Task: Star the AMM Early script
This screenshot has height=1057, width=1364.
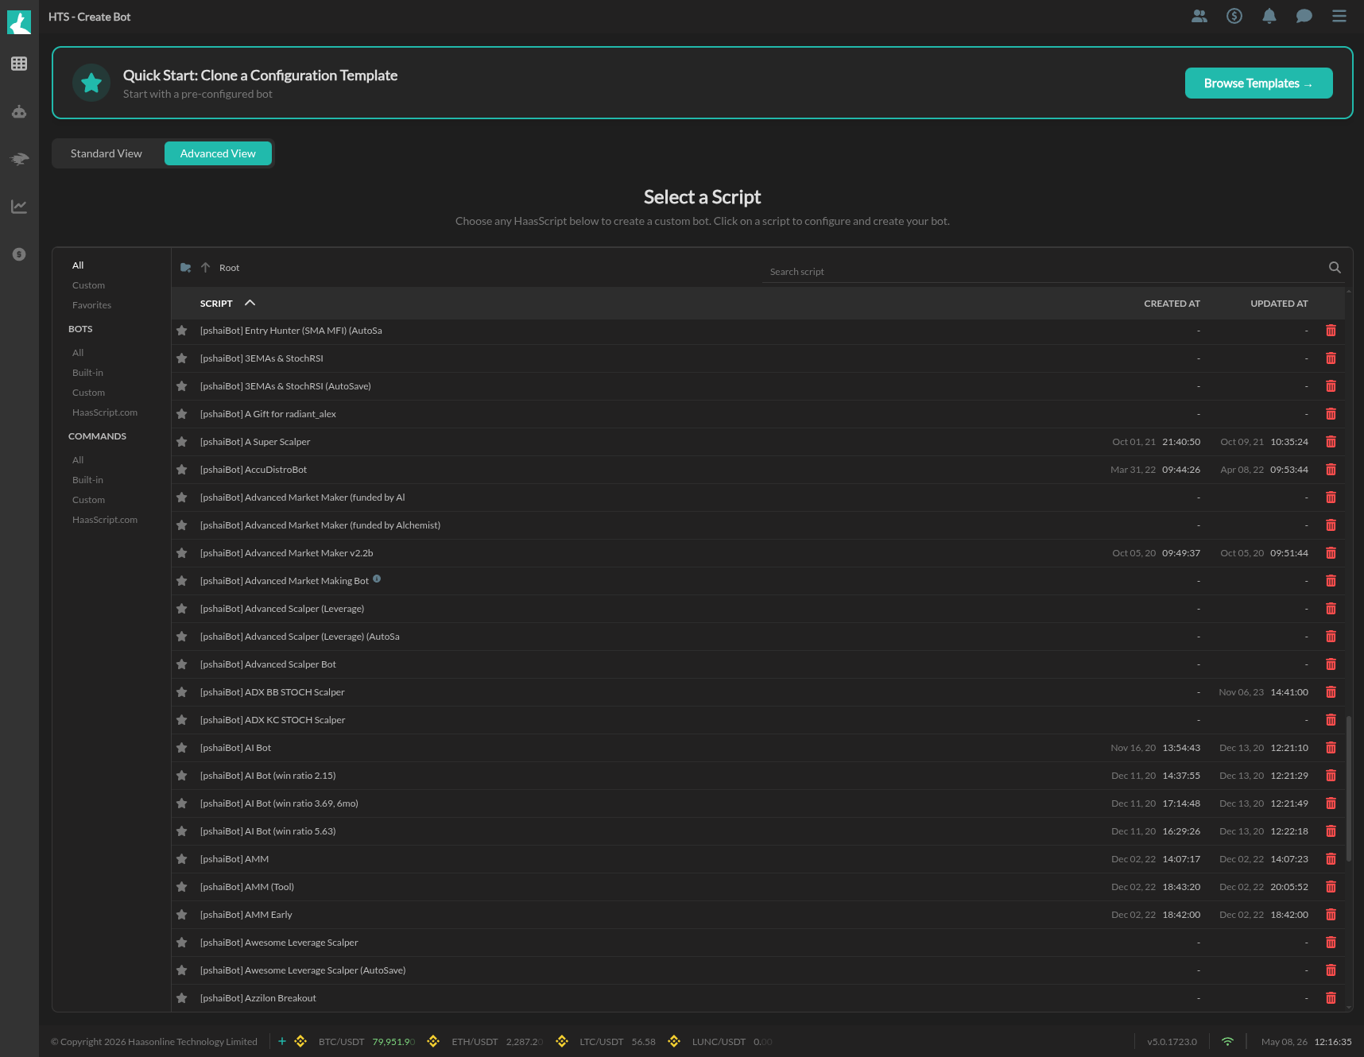Action: [x=182, y=915]
